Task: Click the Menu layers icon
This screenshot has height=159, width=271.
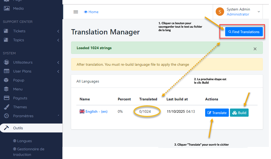Action: pos(7,89)
